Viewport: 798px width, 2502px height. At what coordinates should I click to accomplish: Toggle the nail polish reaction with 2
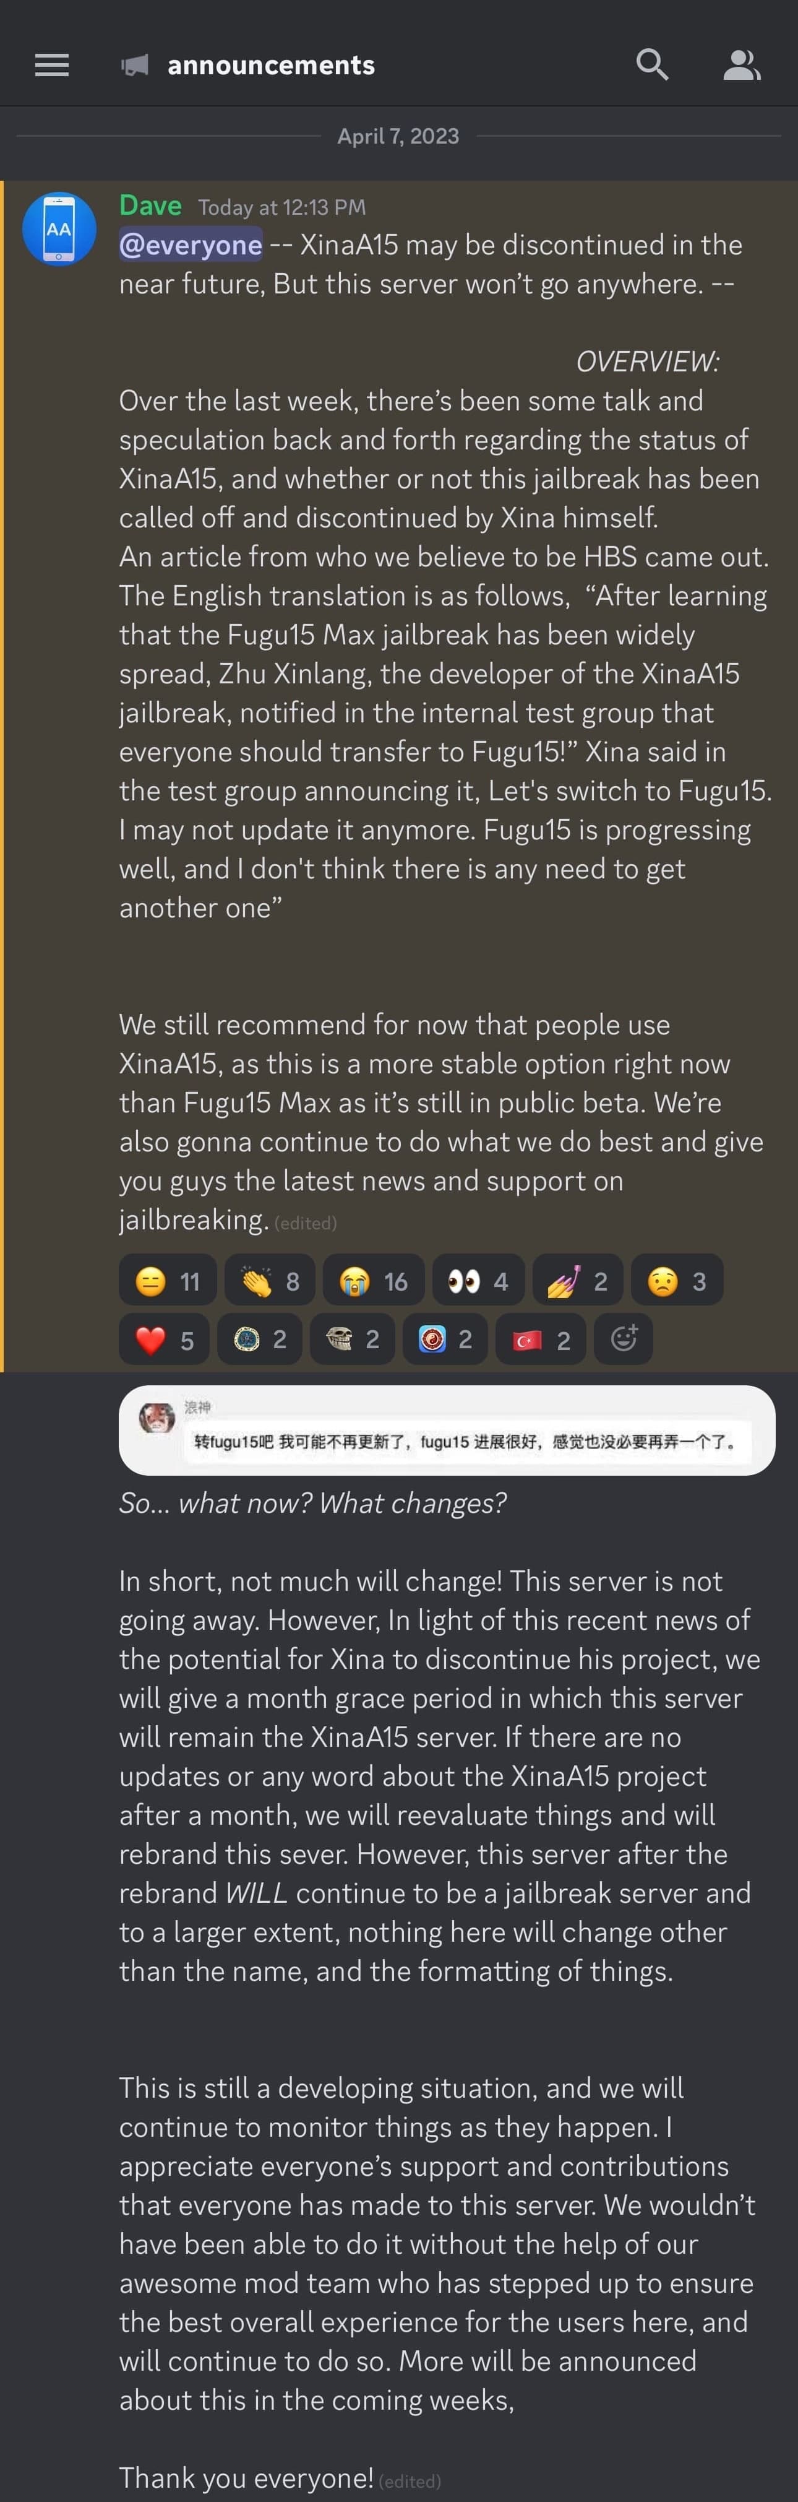coord(578,1281)
